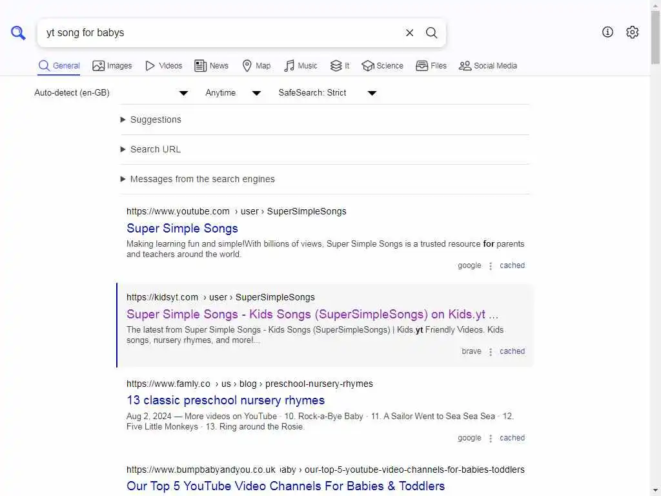Open three-dot menu on famly.co result
This screenshot has width=661, height=496.
pyautogui.click(x=491, y=439)
